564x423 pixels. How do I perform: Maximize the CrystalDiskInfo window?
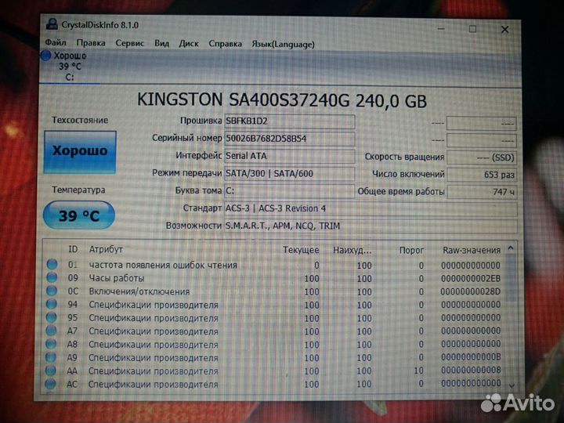472,29
